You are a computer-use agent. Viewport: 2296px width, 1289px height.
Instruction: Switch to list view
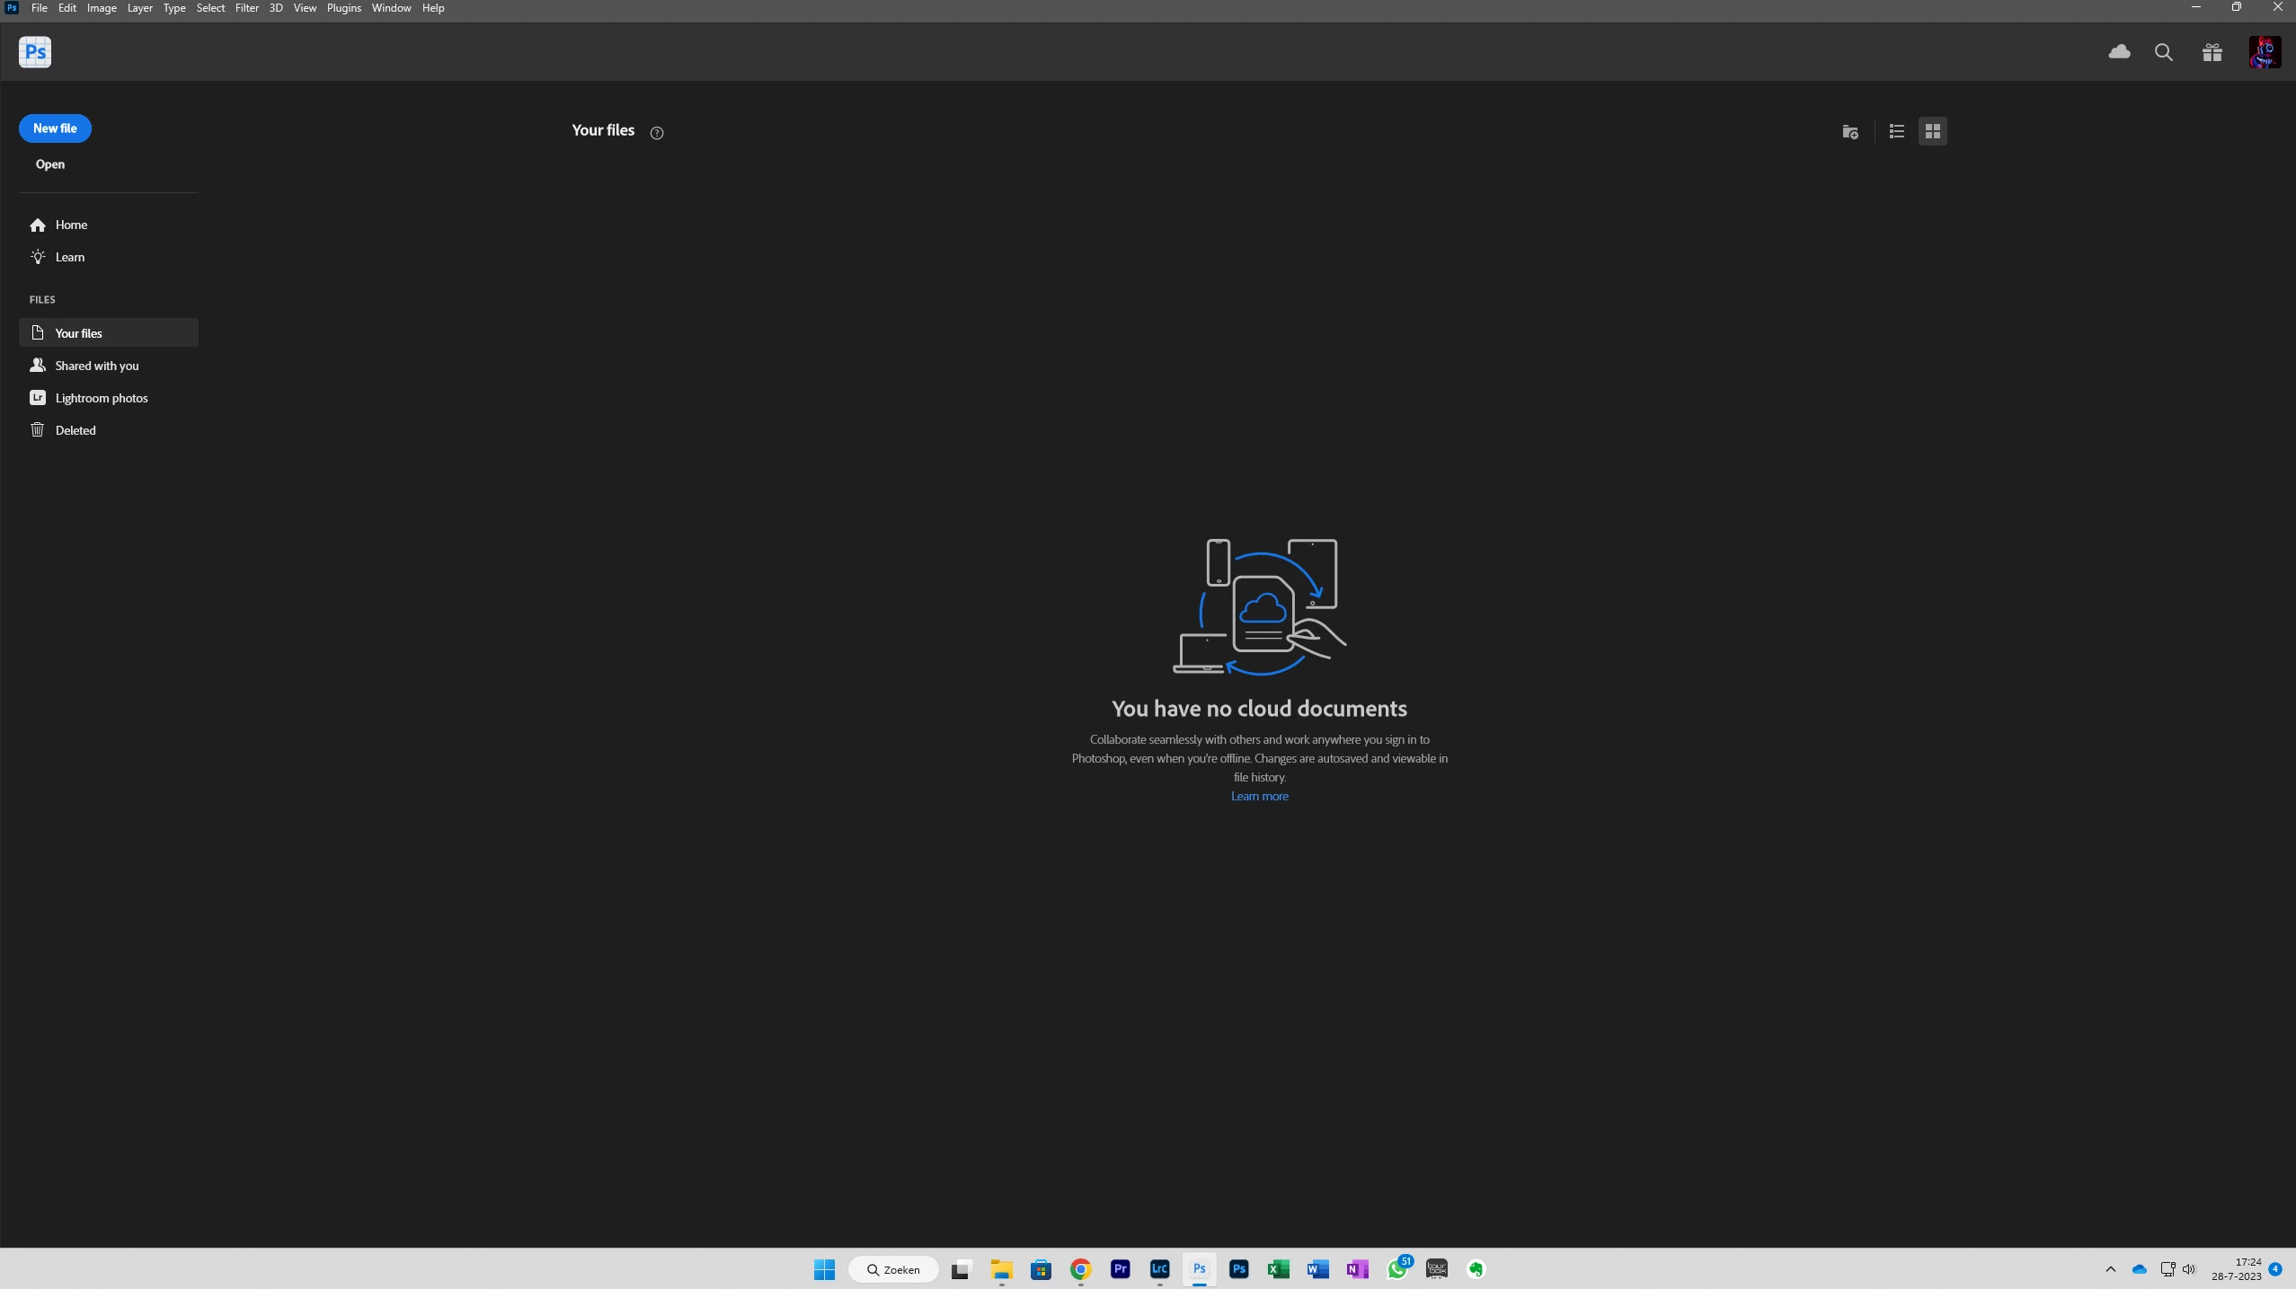(x=1897, y=132)
